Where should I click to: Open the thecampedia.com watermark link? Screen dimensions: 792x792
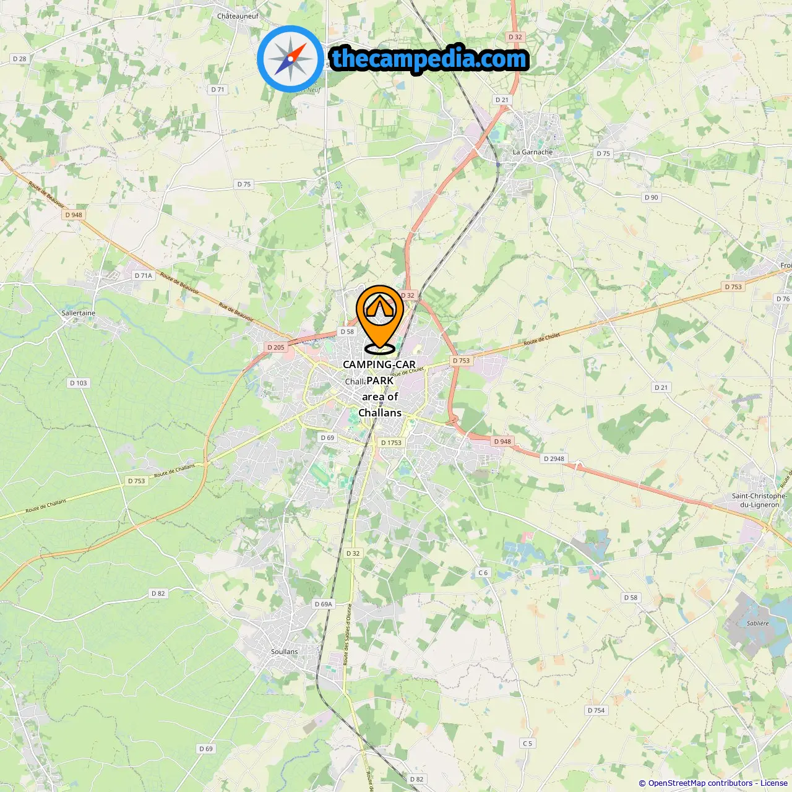[429, 59]
